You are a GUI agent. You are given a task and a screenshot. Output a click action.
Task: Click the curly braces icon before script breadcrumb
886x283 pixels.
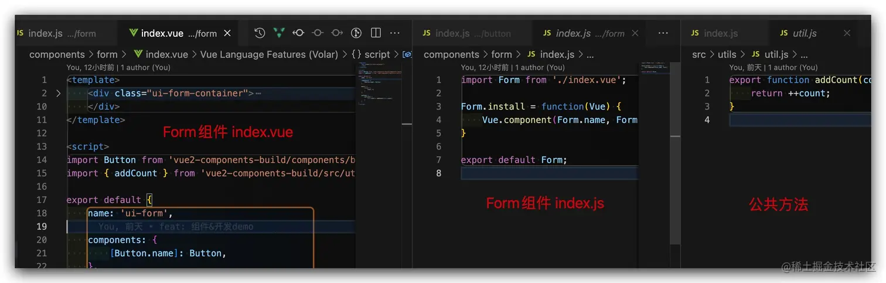coord(356,54)
